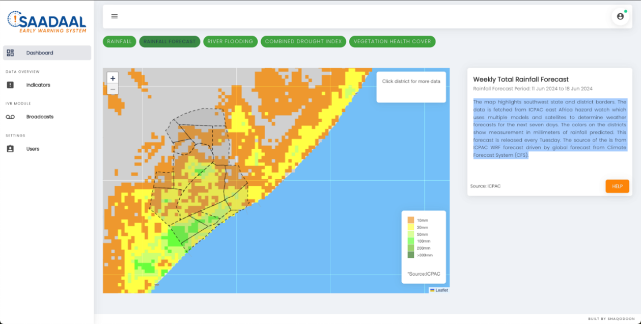
Task: Open Broadcasts using the IVR phone icon
Action: click(x=11, y=117)
